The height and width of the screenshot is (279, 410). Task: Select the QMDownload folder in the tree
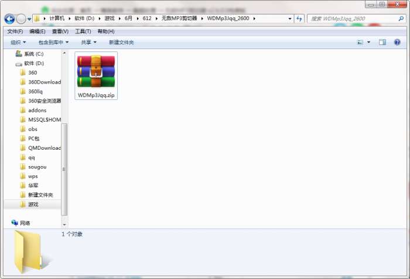40,148
